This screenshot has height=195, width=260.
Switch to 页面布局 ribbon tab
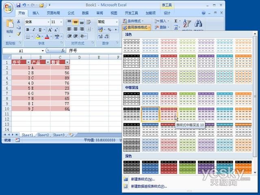(x=53, y=13)
